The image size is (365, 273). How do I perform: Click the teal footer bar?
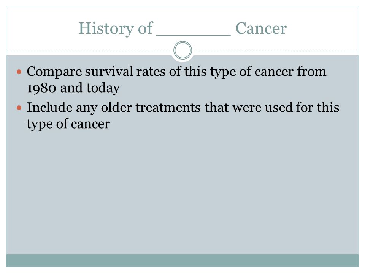[x=182, y=260]
